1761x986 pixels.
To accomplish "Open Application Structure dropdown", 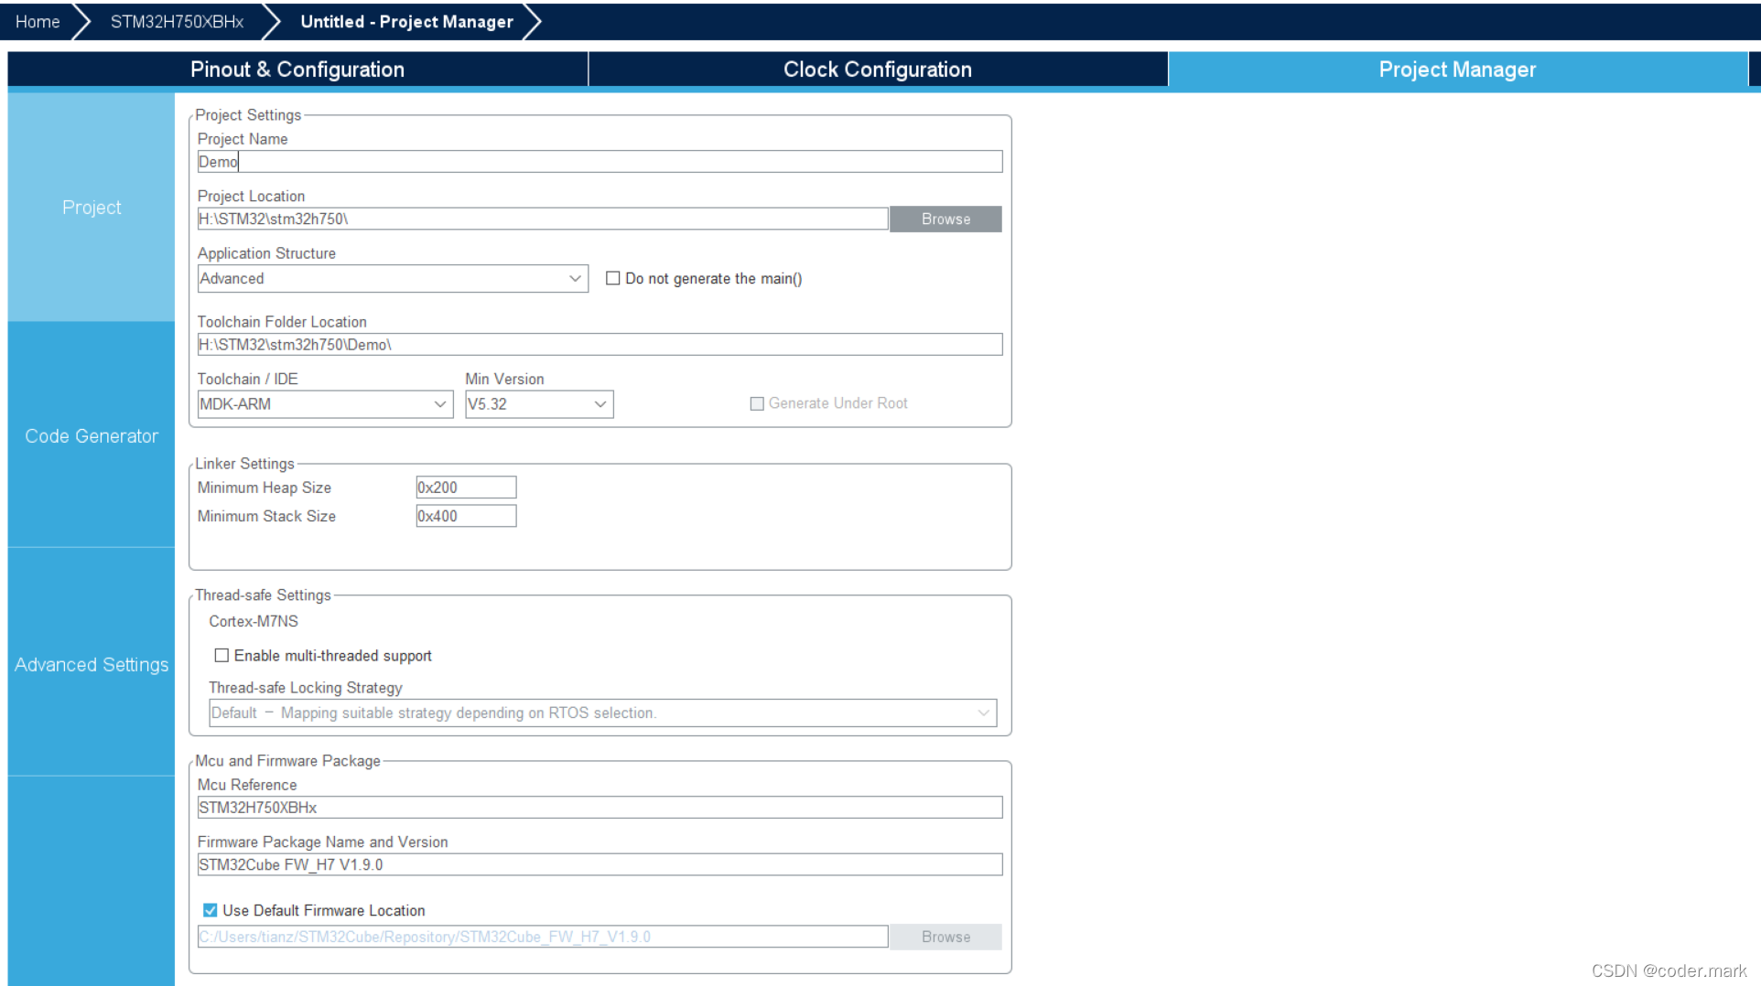I will pos(393,279).
